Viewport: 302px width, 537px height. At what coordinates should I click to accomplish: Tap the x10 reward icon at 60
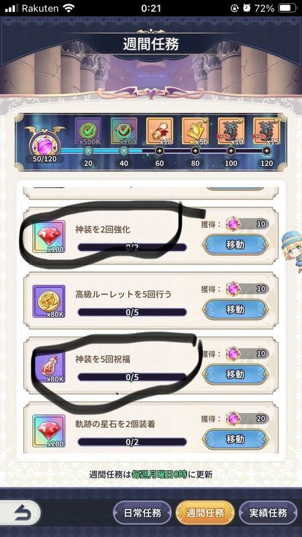pyautogui.click(x=160, y=132)
